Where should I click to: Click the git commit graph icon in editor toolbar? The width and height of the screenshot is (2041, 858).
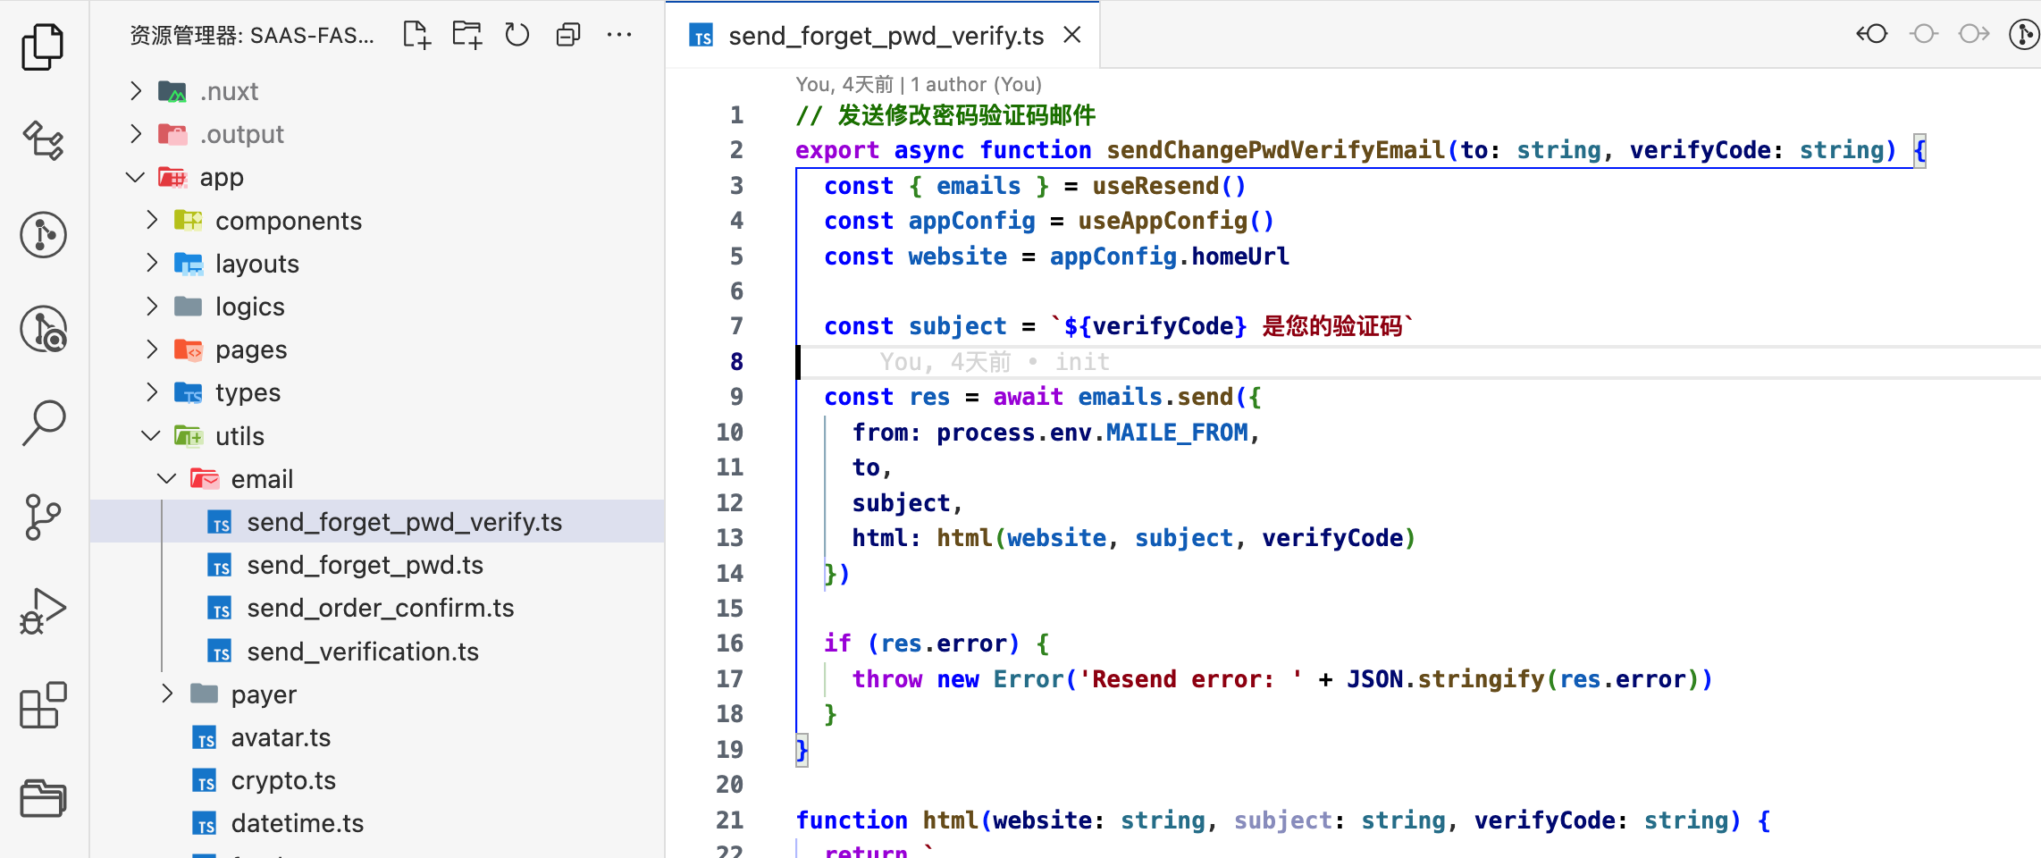[x=2024, y=34]
